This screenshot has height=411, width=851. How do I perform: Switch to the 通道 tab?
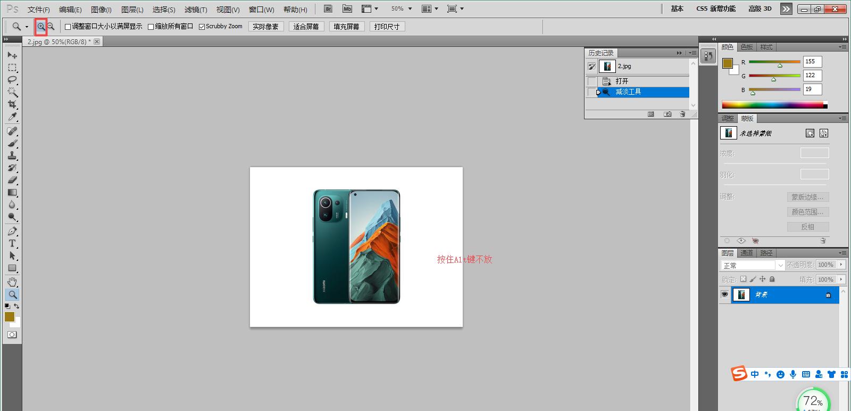click(x=747, y=253)
